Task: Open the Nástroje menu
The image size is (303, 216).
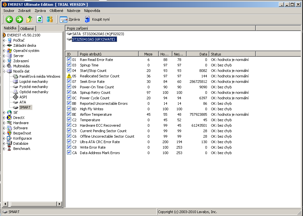Action: tap(73, 11)
